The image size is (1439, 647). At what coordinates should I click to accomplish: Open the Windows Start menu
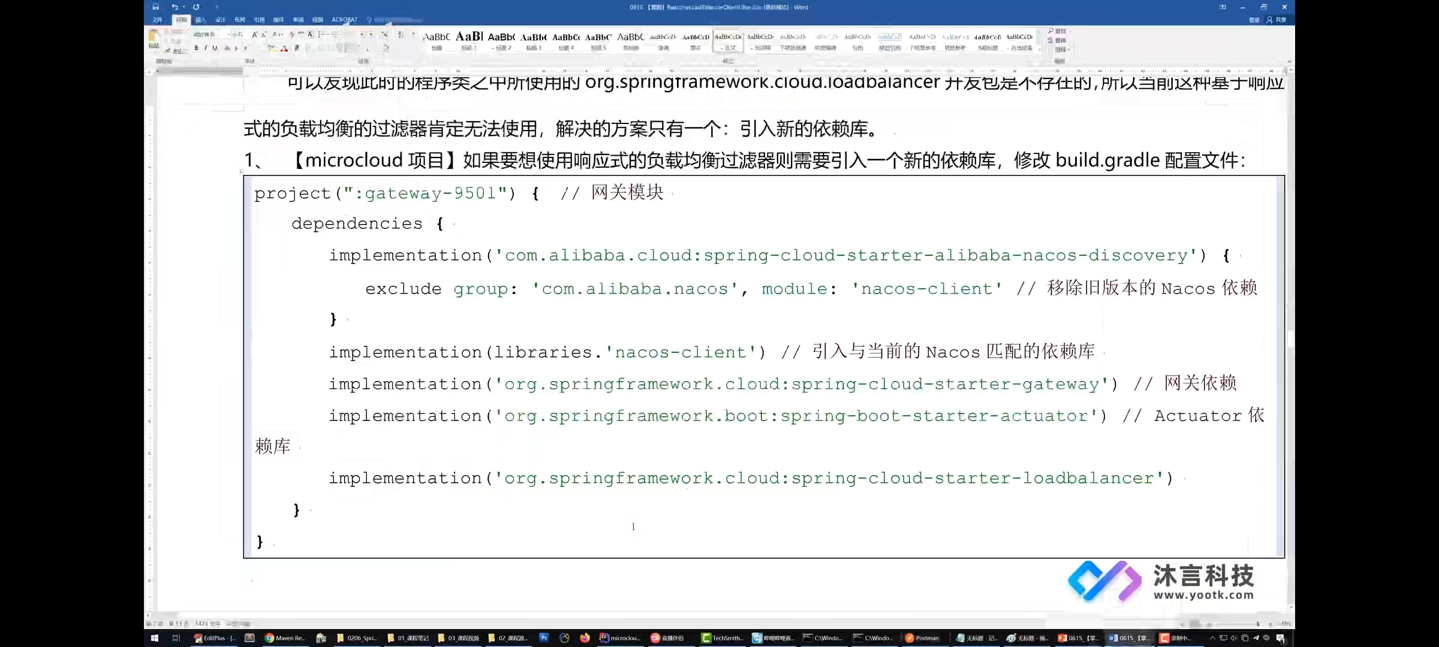point(154,638)
